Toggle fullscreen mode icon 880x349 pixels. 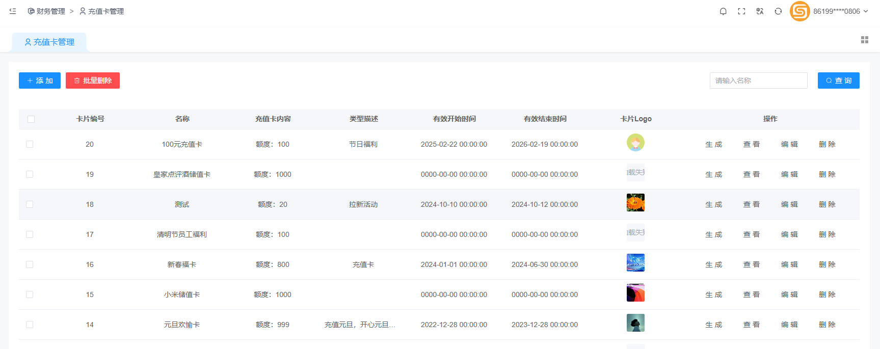(741, 11)
